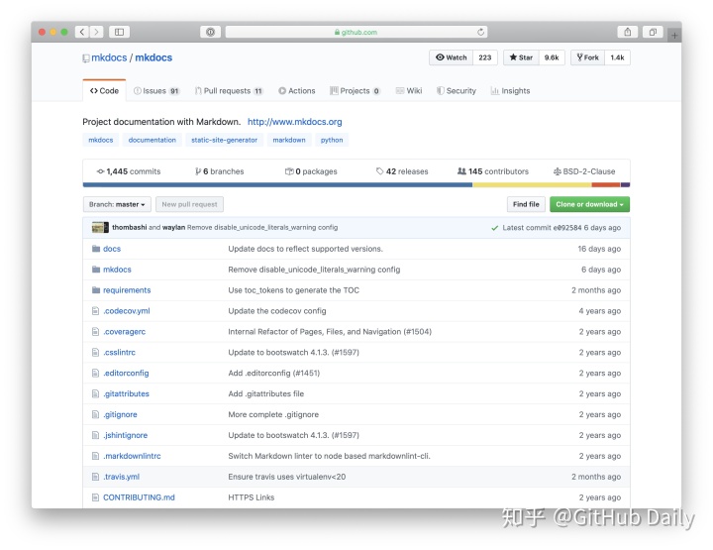Image resolution: width=713 pixels, height=550 pixels.
Task: Click the file icon beside .coveragerc
Action: point(95,332)
